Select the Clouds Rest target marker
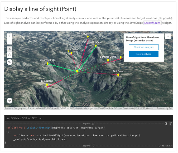 click(88, 37)
